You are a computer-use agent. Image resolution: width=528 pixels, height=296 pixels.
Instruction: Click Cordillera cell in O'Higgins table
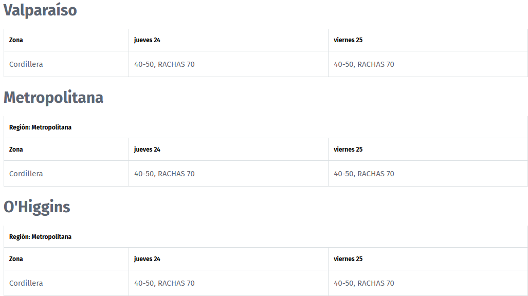tap(66, 283)
